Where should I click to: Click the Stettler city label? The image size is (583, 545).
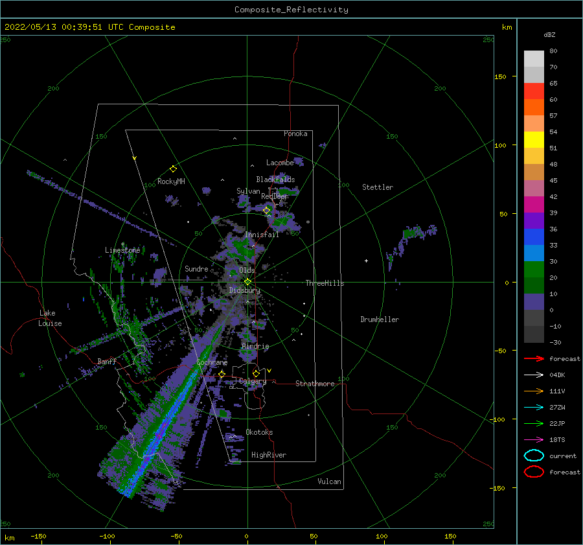(378, 187)
